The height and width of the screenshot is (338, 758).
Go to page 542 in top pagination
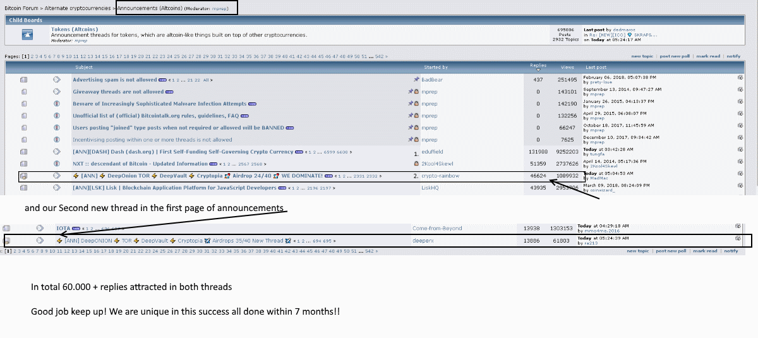coord(379,56)
